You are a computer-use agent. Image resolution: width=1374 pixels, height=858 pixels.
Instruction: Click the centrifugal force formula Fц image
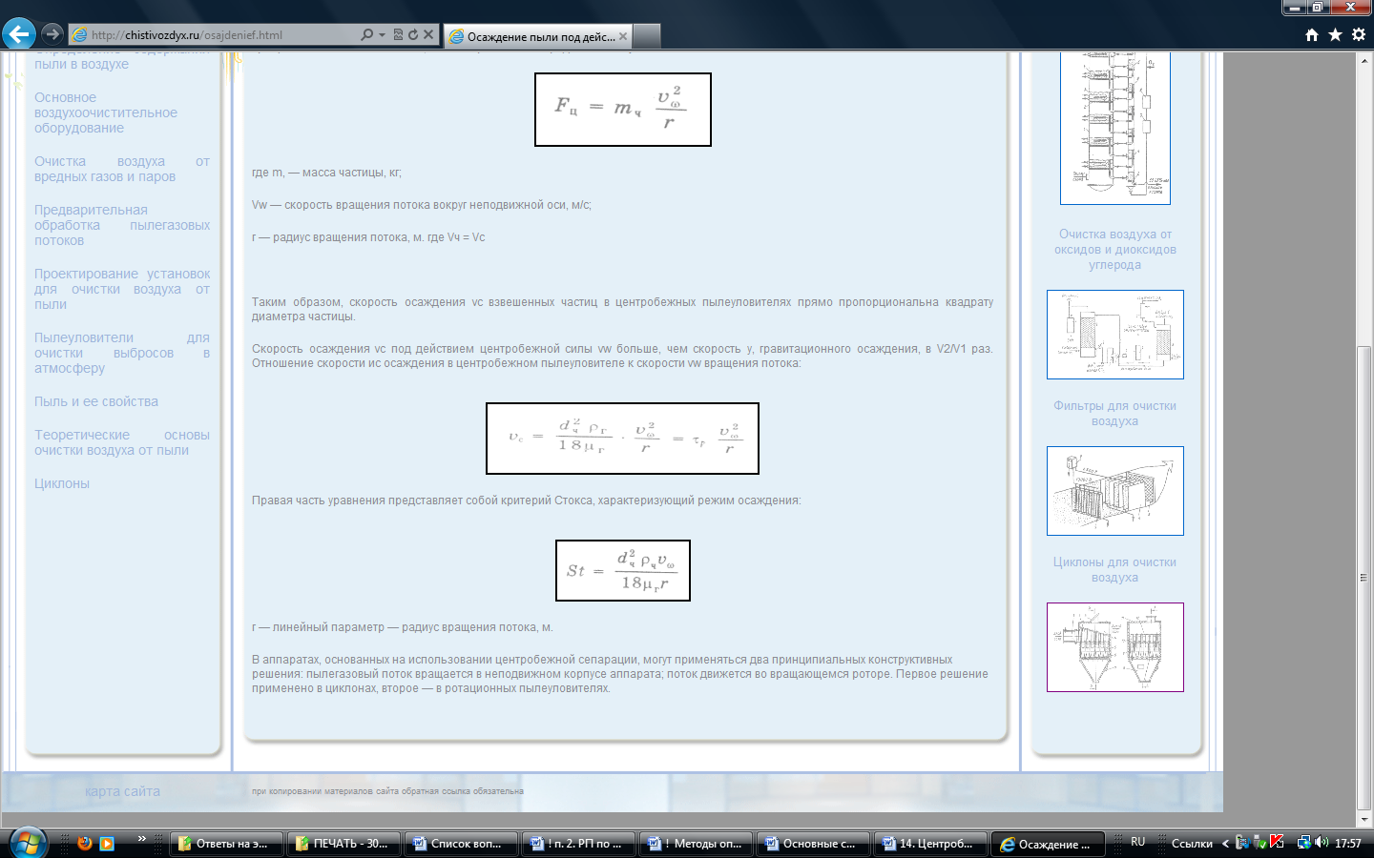pos(623,110)
